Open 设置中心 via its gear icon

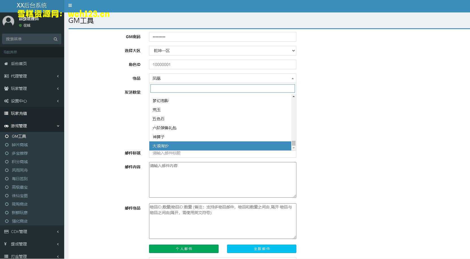(x=6, y=101)
